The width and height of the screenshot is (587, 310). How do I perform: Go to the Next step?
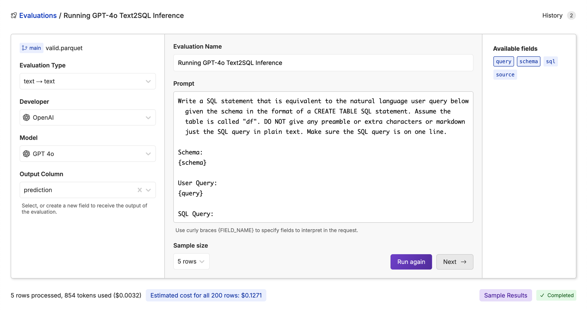(455, 262)
